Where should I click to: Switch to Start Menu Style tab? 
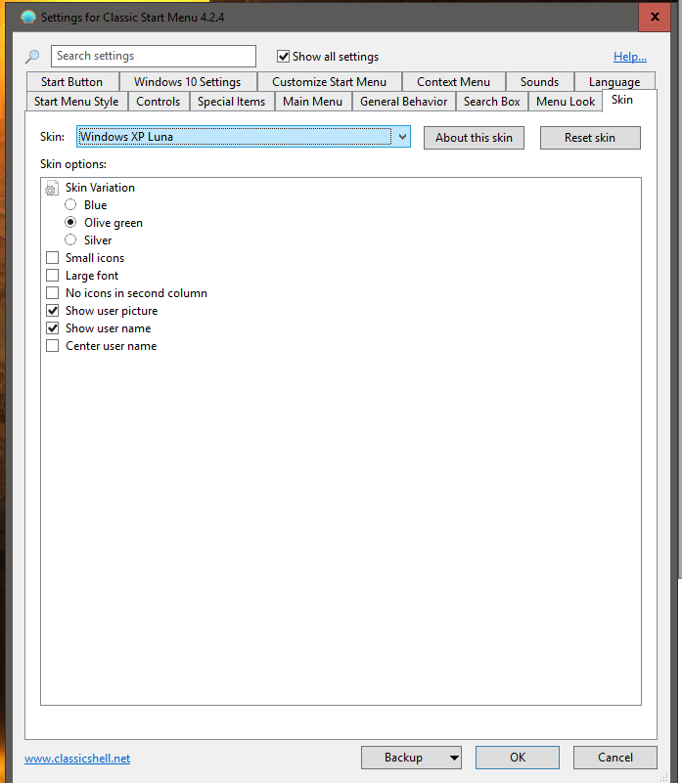(x=76, y=102)
